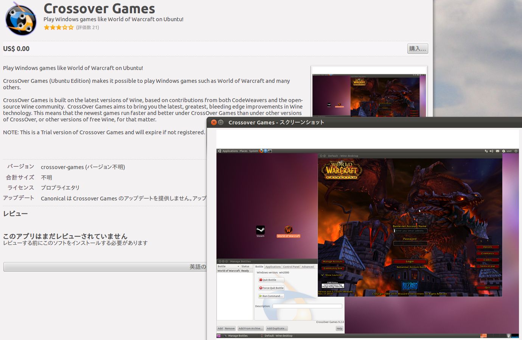This screenshot has width=522, height=340.
Task: Open the Applications menu in the preview
Action: [x=230, y=151]
